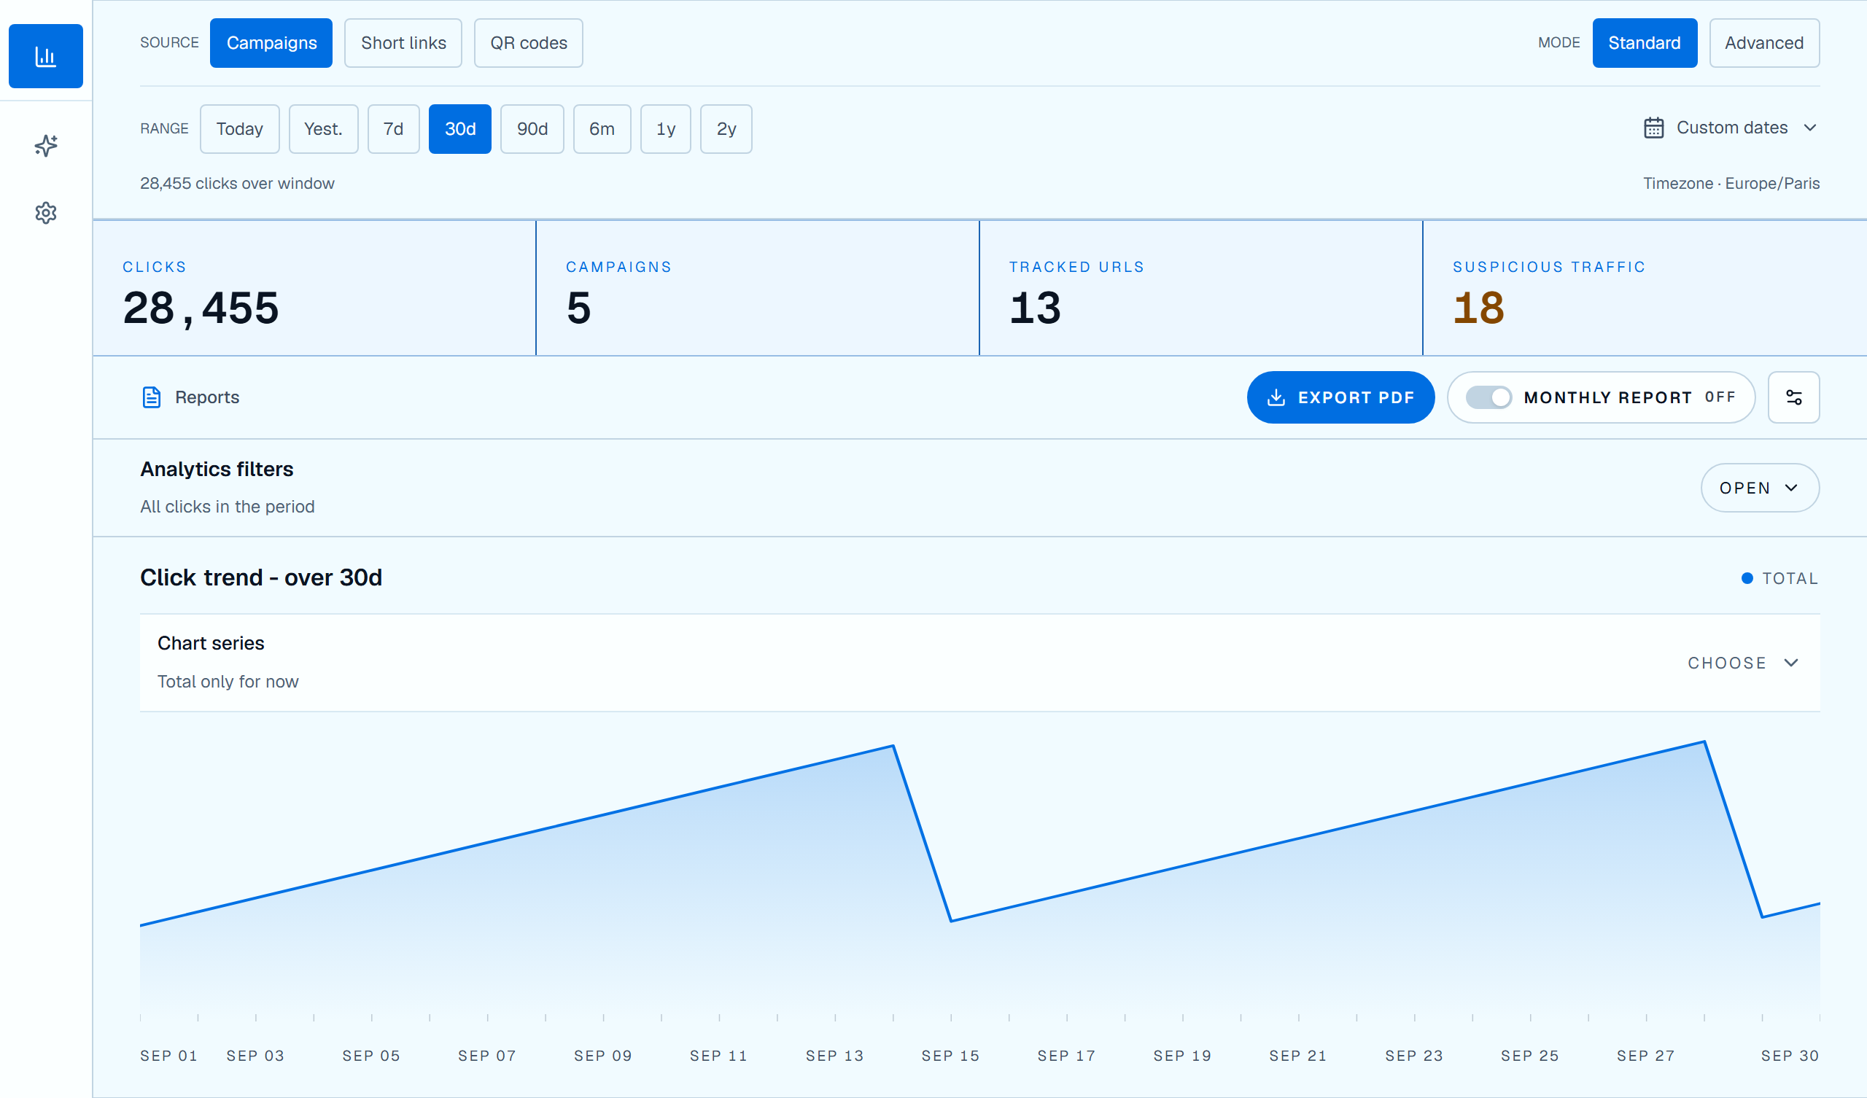Click 'Timezone · Europe/Paris' text
This screenshot has width=1867, height=1098.
(x=1731, y=183)
